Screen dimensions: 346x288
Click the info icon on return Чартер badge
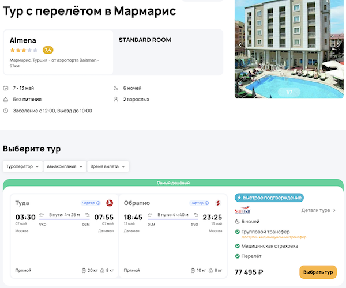pyautogui.click(x=208, y=203)
